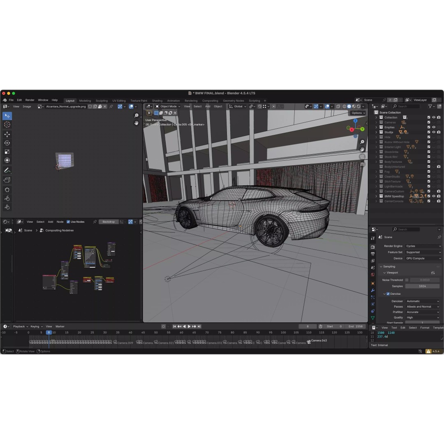444x444 pixels.
Task: Open viewport Options popover
Action: click(x=358, y=113)
